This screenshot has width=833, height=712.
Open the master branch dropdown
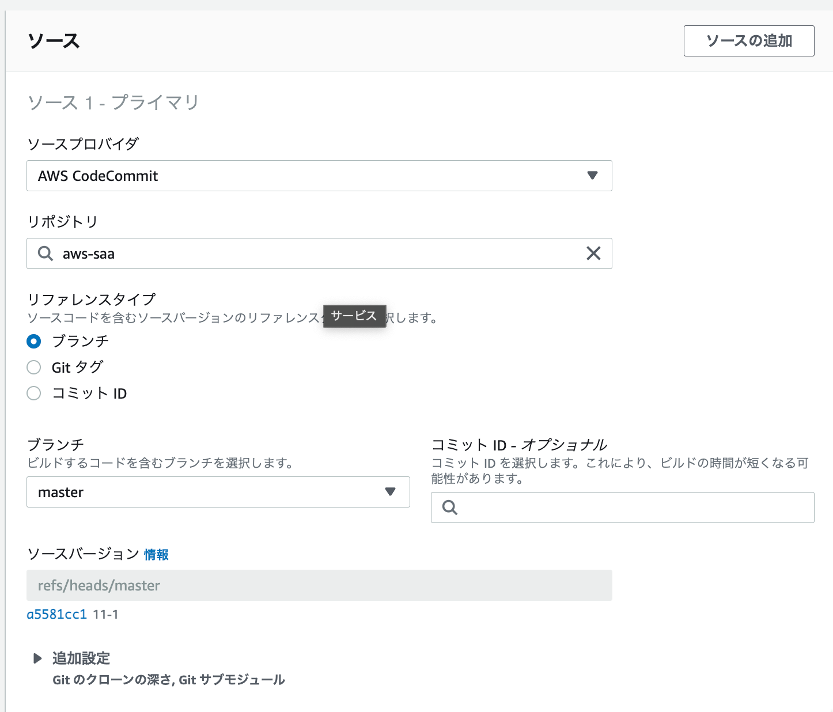(x=218, y=492)
